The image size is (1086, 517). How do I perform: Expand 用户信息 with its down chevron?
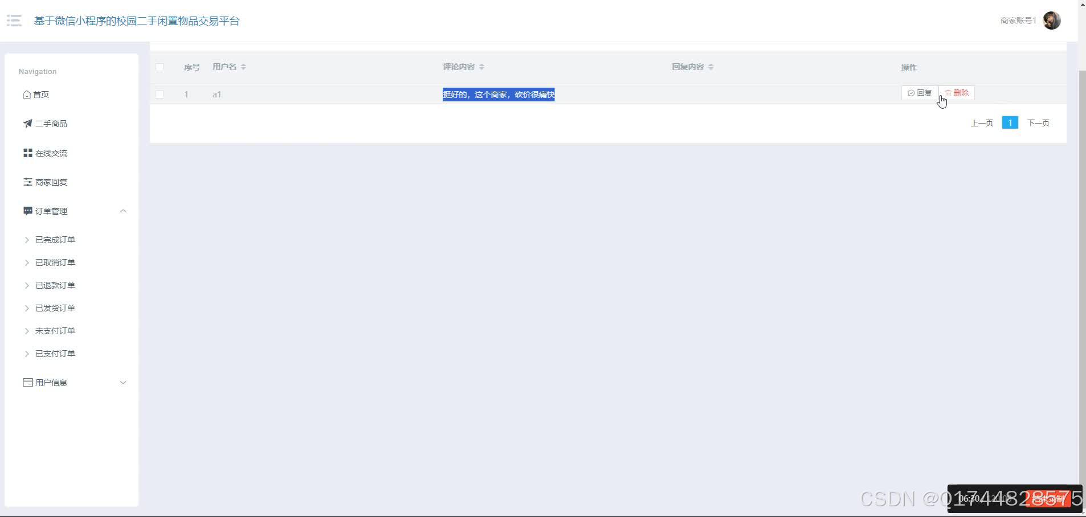[123, 383]
